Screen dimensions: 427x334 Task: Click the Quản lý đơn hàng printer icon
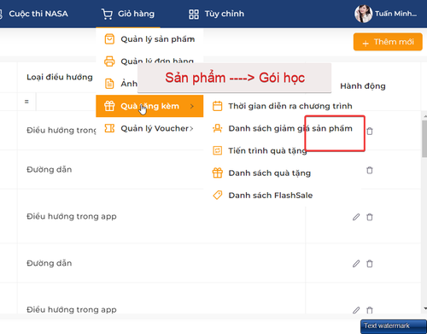point(109,61)
